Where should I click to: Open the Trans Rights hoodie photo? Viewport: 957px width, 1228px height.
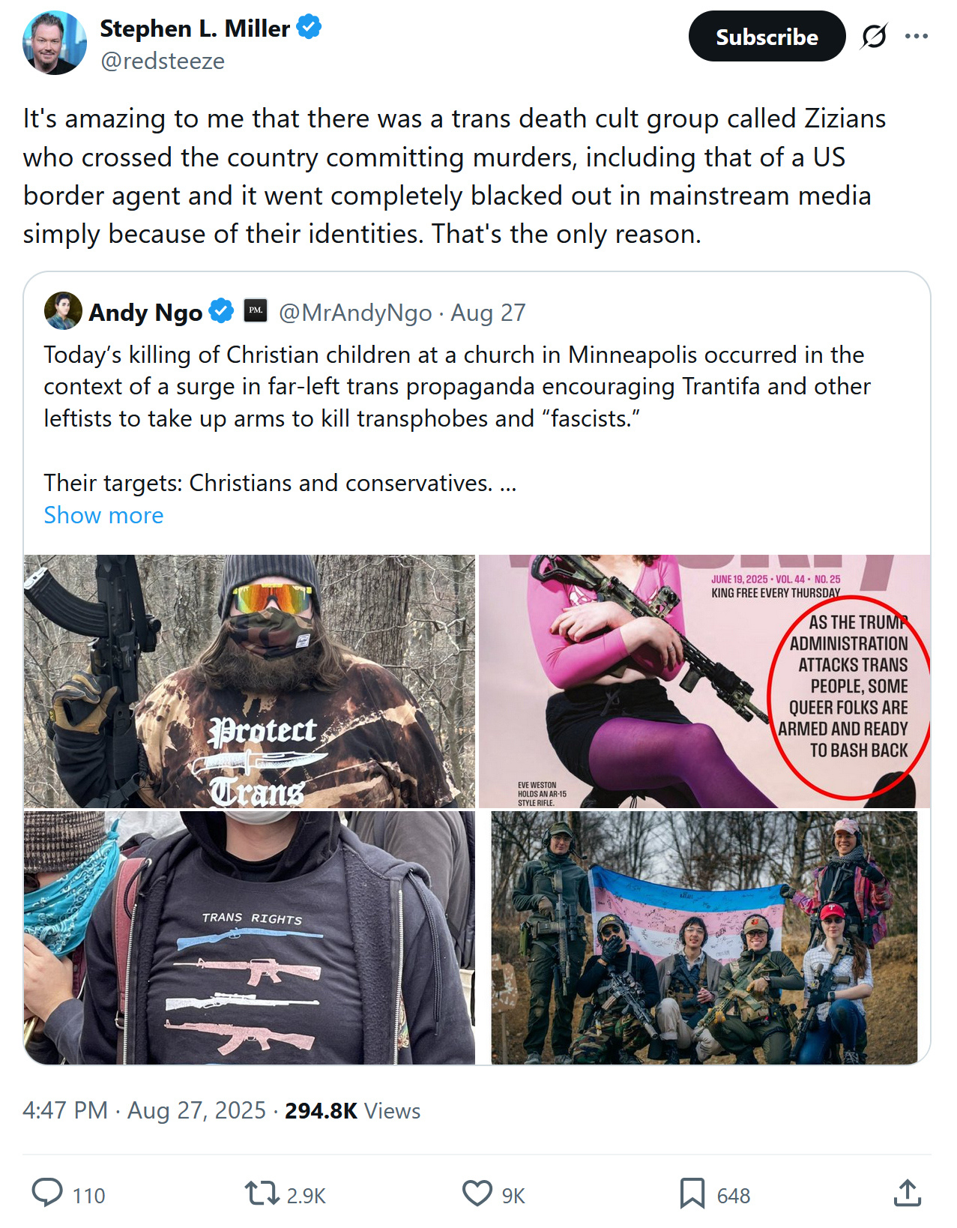[250, 937]
